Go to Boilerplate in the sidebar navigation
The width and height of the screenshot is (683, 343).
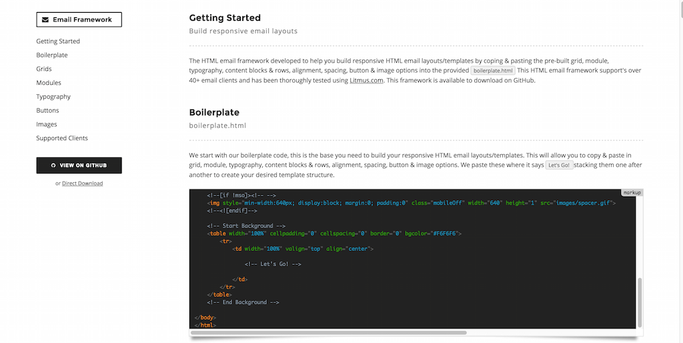[52, 55]
